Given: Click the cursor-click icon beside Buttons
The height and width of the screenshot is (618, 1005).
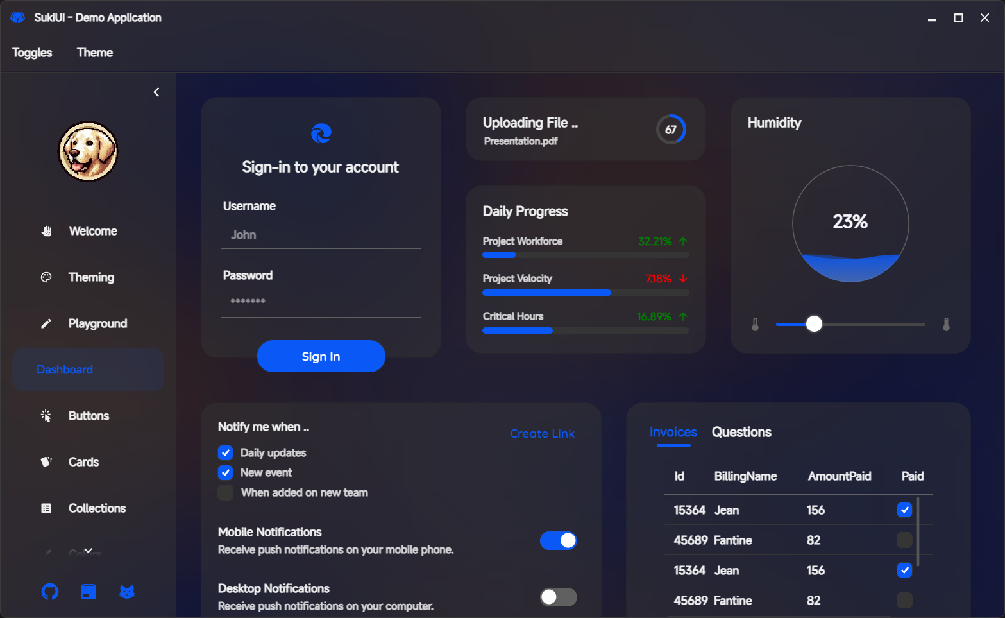Looking at the screenshot, I should 46,416.
